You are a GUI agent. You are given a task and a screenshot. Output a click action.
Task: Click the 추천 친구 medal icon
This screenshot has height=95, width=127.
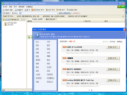coord(57,10)
